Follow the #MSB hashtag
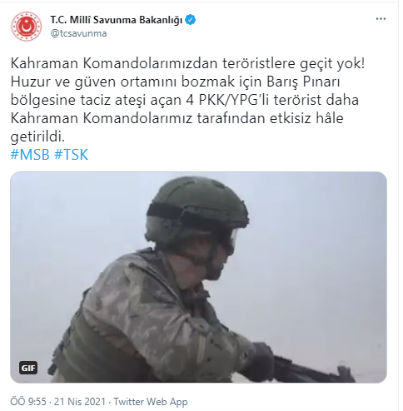Image resolution: width=403 pixels, height=411 pixels. pyautogui.click(x=30, y=155)
